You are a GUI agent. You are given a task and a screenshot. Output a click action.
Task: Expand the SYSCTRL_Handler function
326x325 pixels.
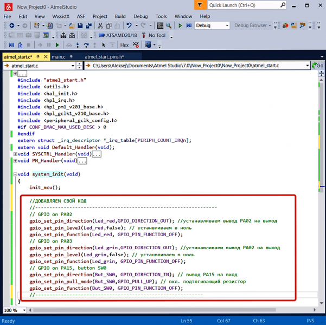click(x=15, y=154)
